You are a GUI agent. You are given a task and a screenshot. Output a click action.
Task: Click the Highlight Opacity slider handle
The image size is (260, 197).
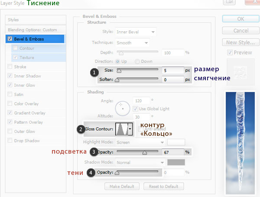pyautogui.click(x=145, y=153)
